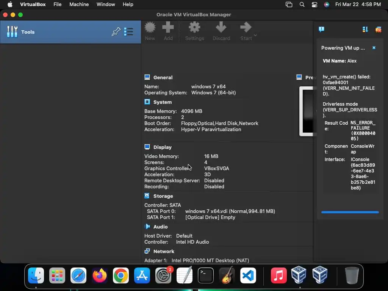Open the General section header
The height and width of the screenshot is (291, 388).
point(163,77)
